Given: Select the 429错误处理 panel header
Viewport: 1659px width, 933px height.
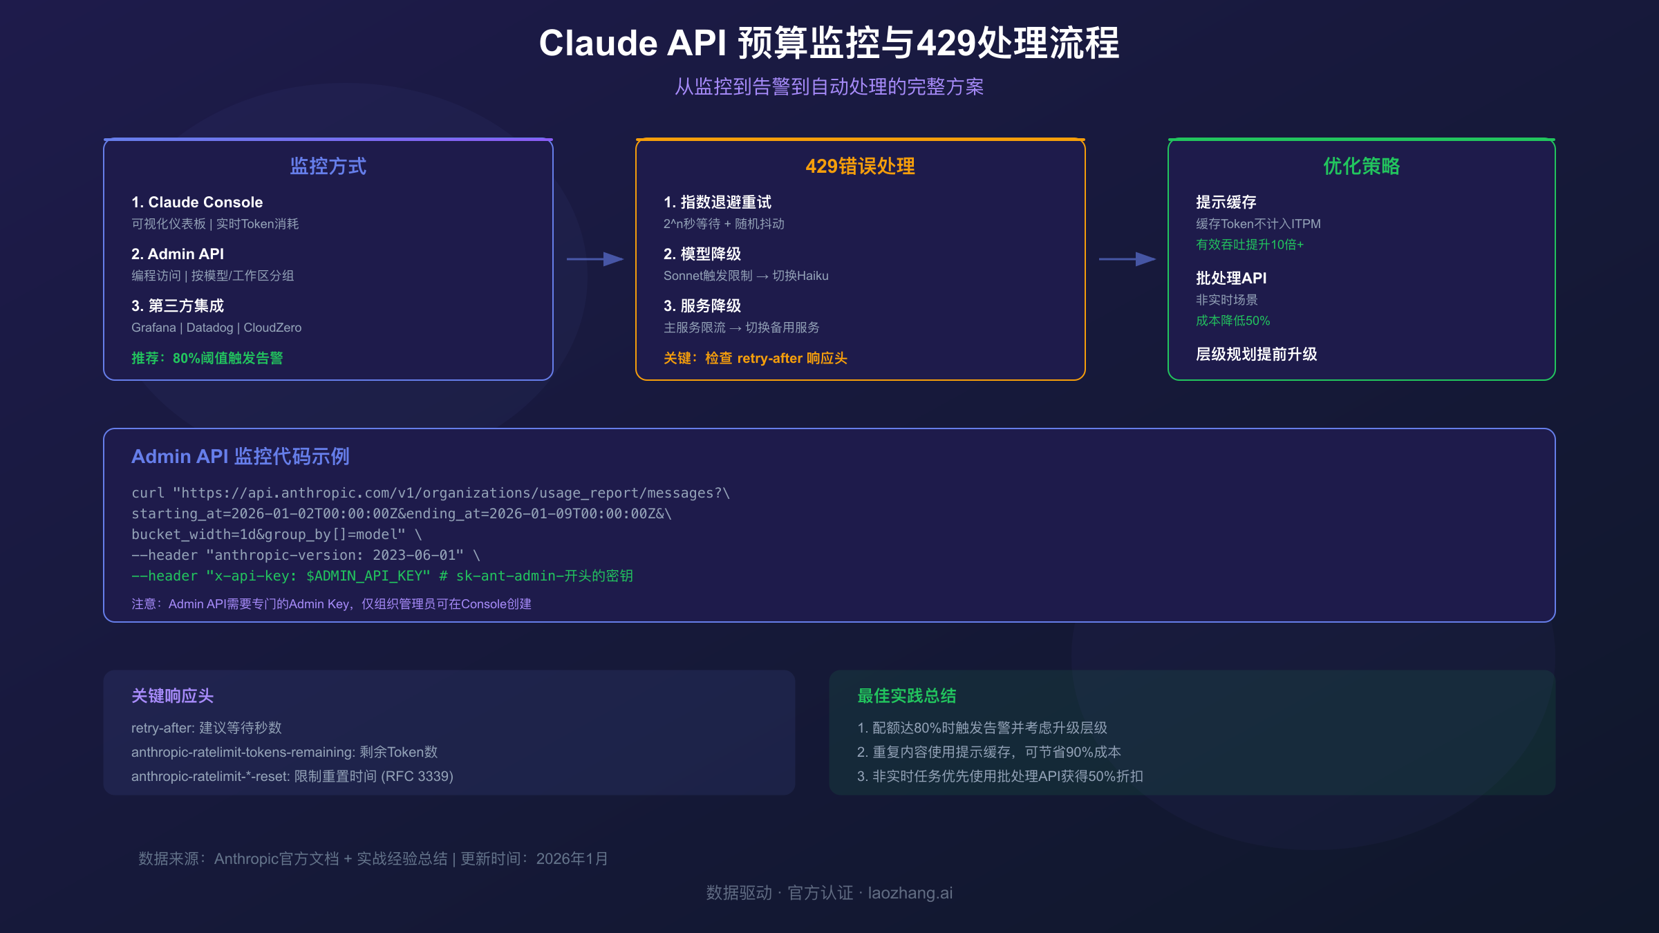Looking at the screenshot, I should point(860,167).
